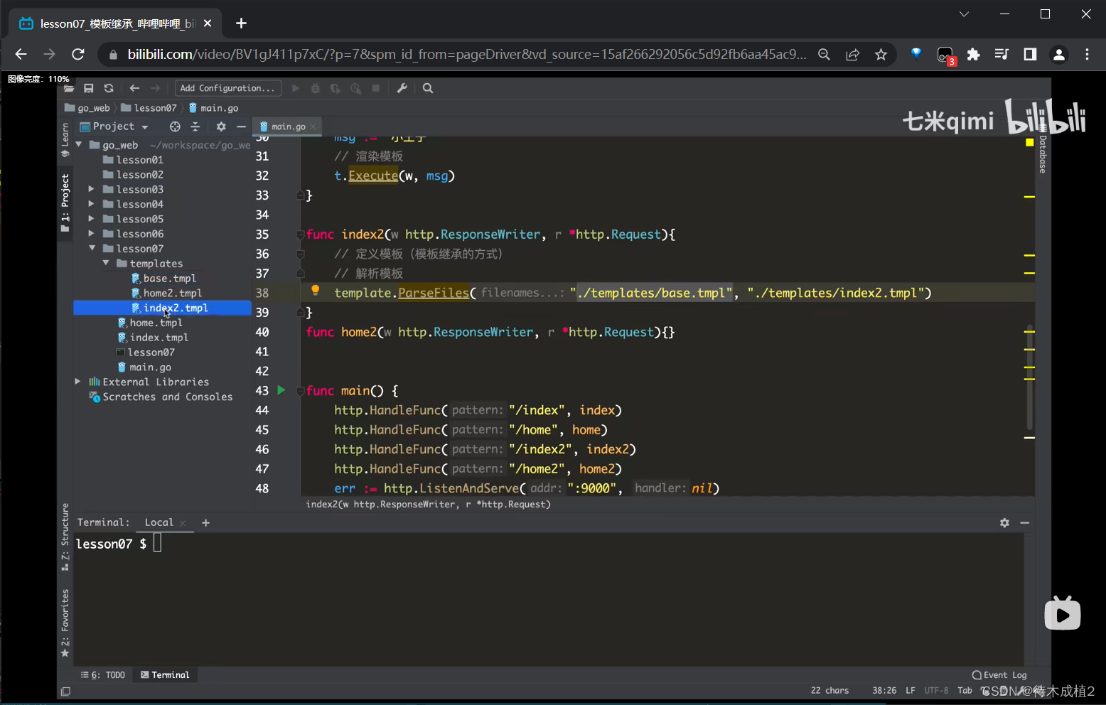
Task: Bookmark this page with star icon
Action: [x=881, y=54]
